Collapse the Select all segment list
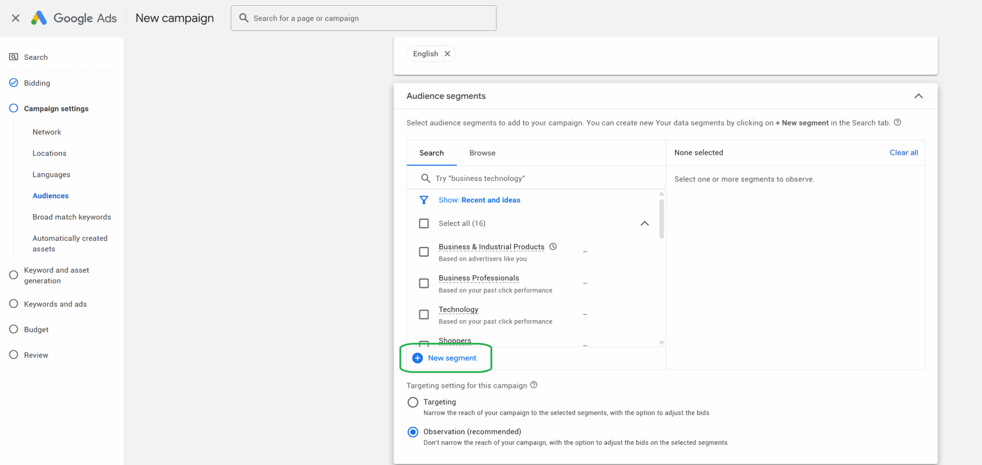 coord(645,223)
